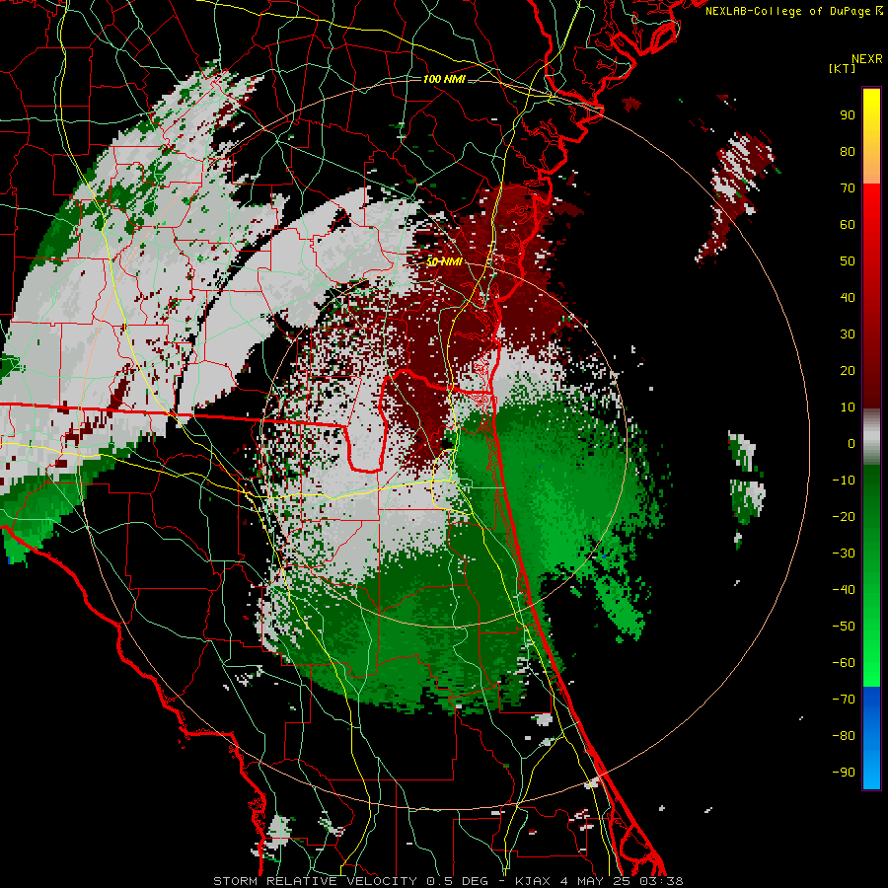
Task: Click the blue segment of the color bar
Action: [x=871, y=738]
